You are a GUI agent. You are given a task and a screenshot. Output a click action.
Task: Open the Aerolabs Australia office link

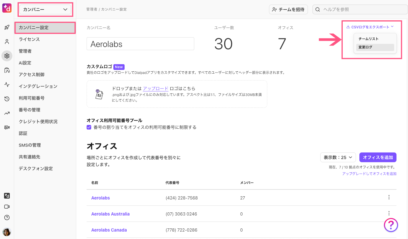pos(110,214)
